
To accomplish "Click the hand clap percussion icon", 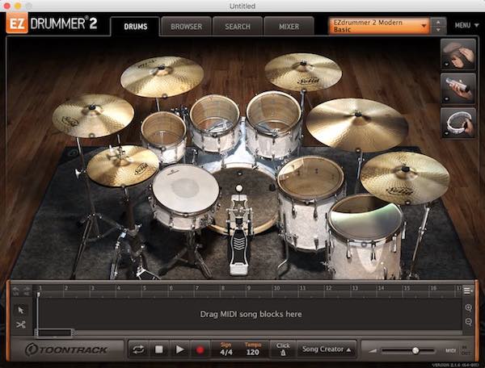I will click(x=458, y=55).
